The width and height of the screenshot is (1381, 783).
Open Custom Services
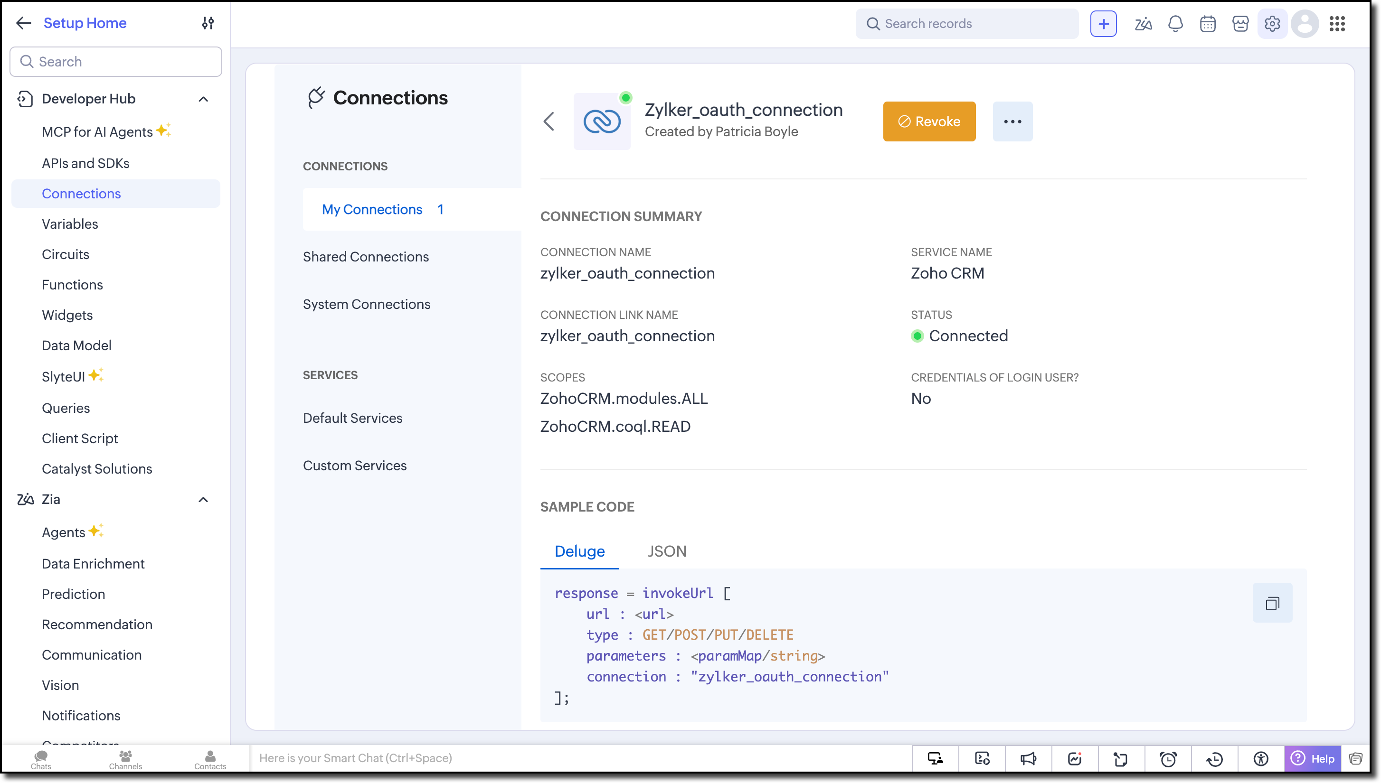[355, 465]
